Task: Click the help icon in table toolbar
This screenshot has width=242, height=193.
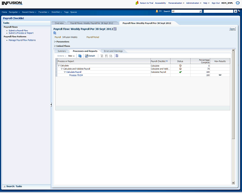Action: coord(117,56)
